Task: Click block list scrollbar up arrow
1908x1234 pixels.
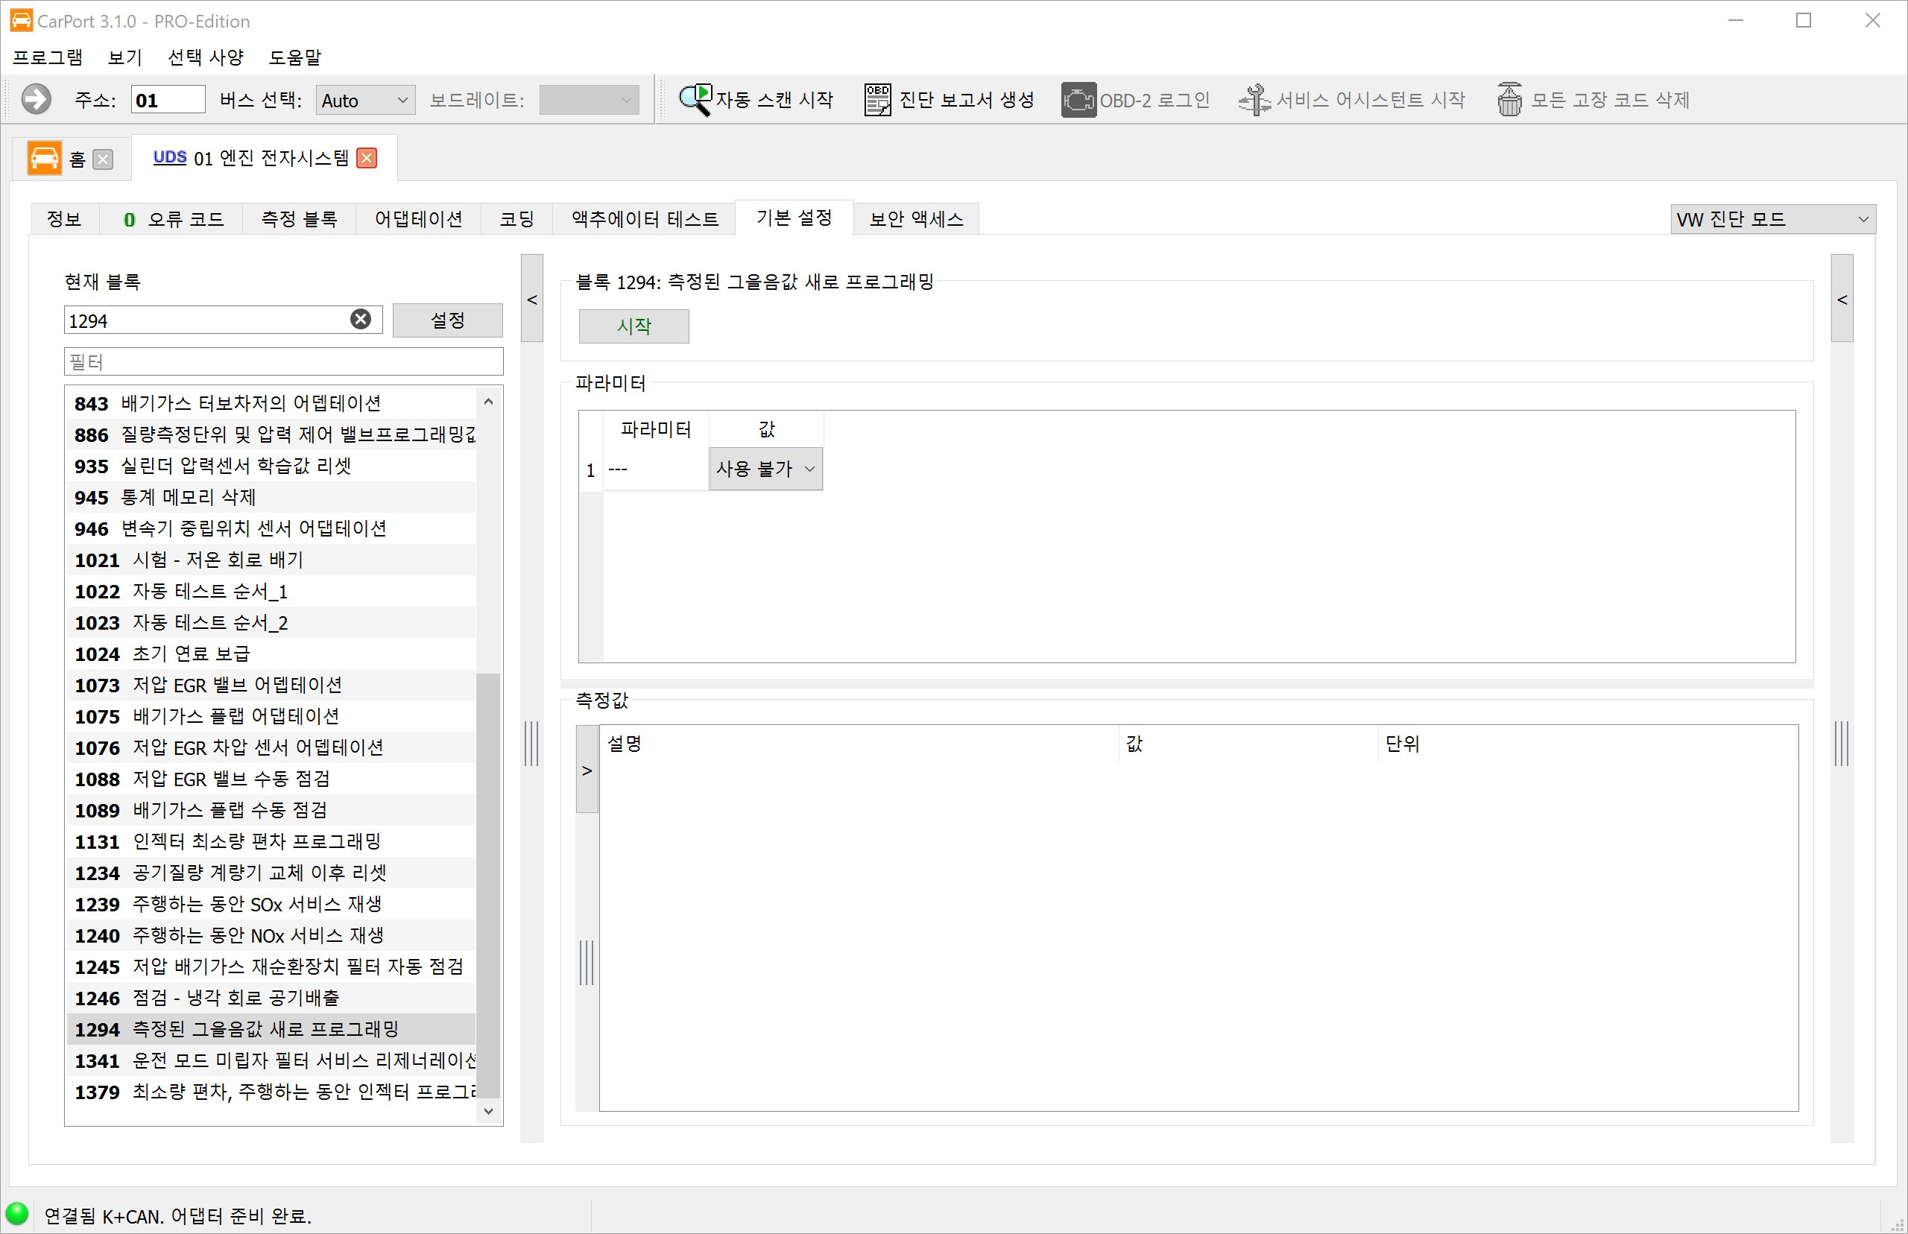Action: pyautogui.click(x=488, y=402)
